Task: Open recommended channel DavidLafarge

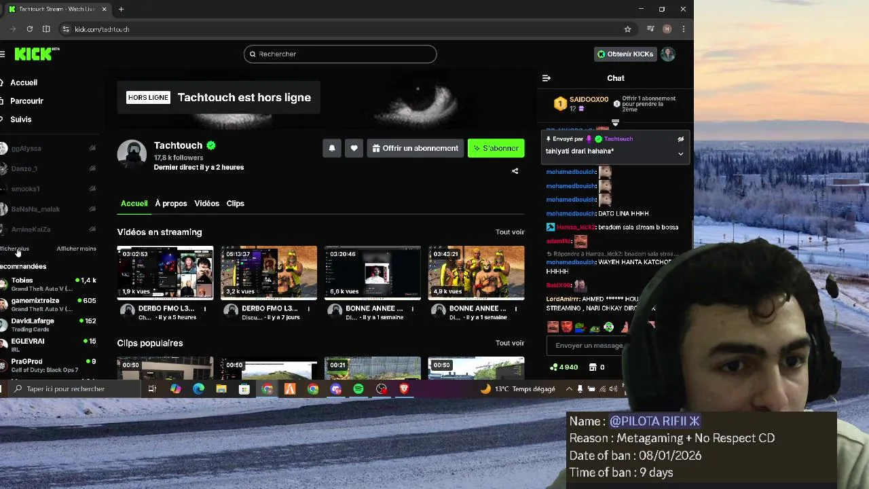Action: (x=49, y=325)
